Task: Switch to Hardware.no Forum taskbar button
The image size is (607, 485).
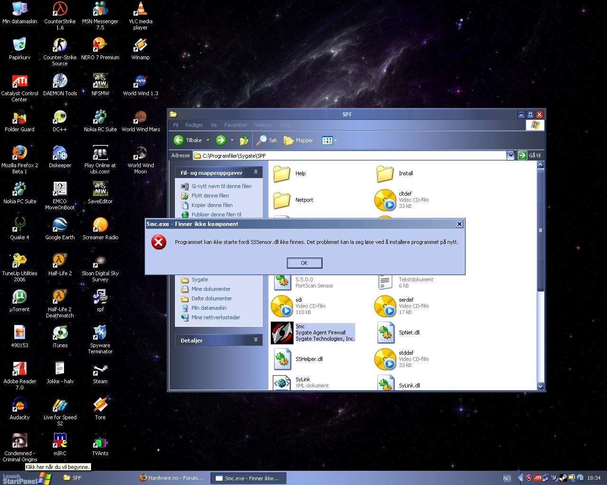Action: pos(171,478)
